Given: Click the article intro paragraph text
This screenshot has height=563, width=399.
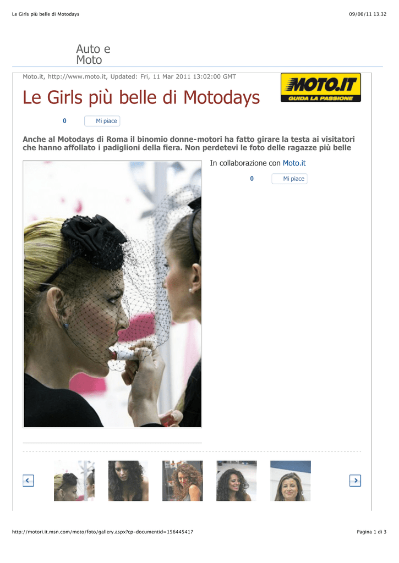Looking at the screenshot, I should pyautogui.click(x=189, y=143).
